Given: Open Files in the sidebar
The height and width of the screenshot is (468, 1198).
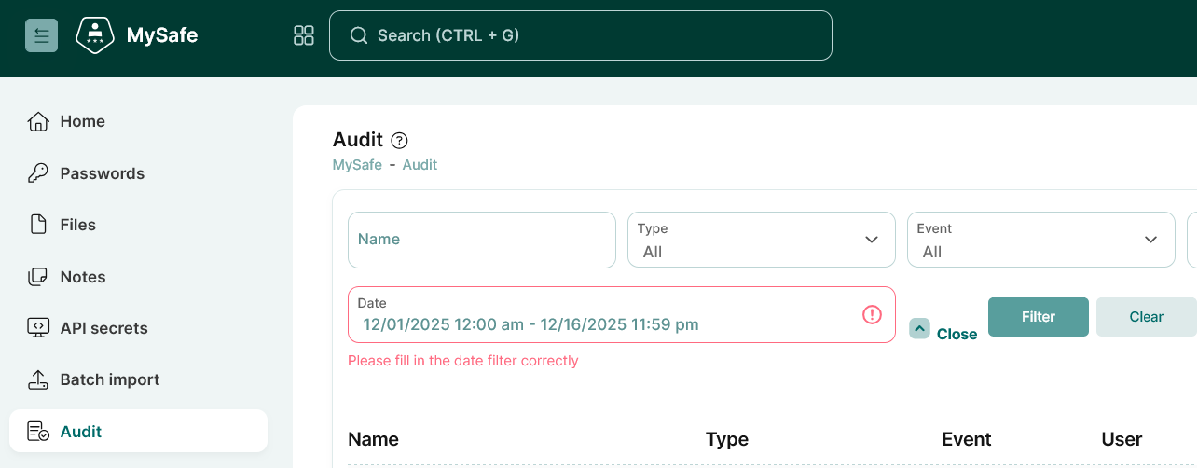Looking at the screenshot, I should (x=77, y=225).
